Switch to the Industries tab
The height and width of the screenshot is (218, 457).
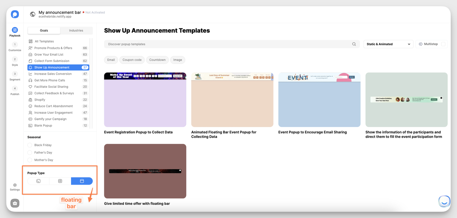click(76, 31)
